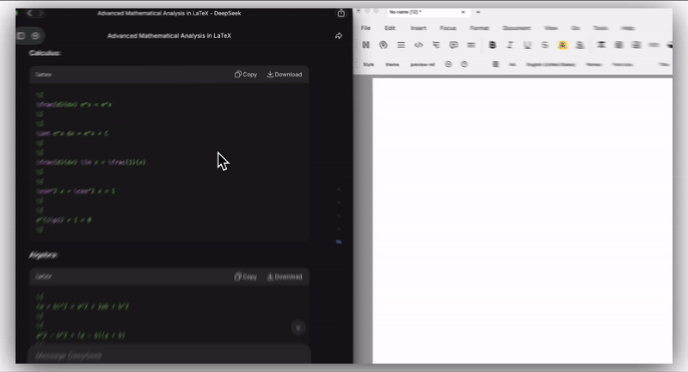Screen dimensions: 688x372
Task: Apply Italic formatting from the toolbar
Action: pos(510,45)
